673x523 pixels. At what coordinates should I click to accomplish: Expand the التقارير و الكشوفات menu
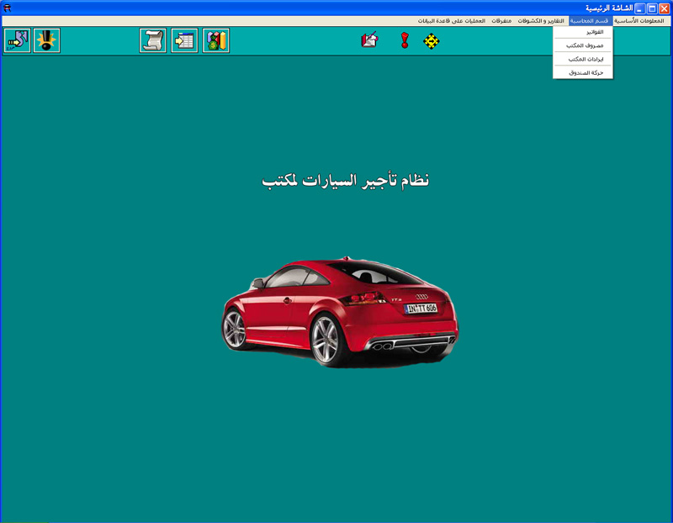coord(541,20)
